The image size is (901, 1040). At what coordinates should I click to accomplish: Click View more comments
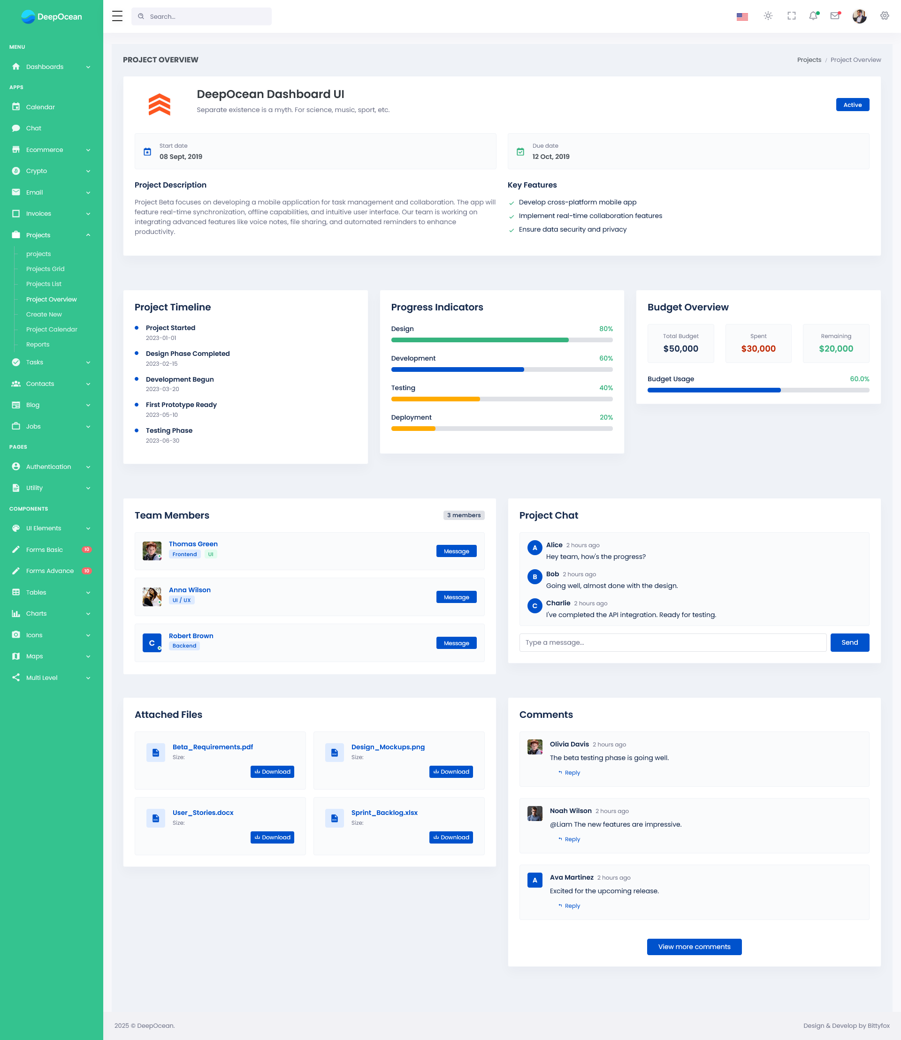[x=695, y=947]
